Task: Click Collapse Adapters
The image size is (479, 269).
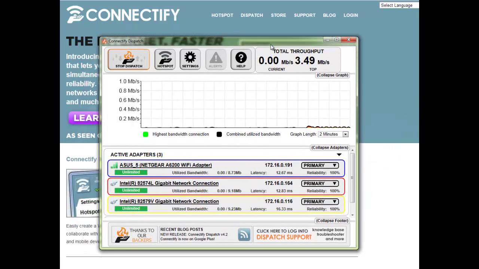Action: pos(330,148)
